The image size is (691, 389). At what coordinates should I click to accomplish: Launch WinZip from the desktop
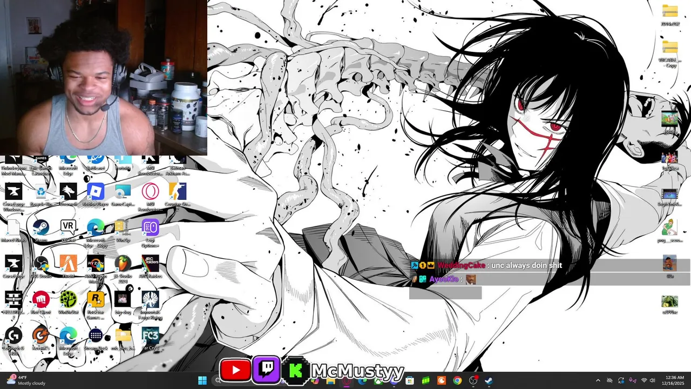[x=123, y=231]
